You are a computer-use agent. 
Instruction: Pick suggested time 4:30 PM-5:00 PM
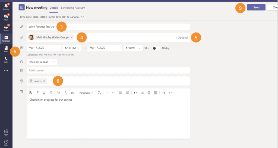(x=66, y=55)
